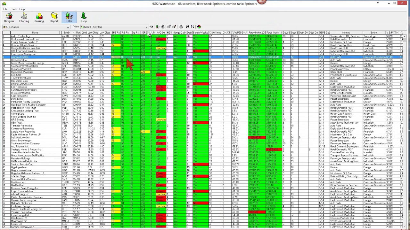Select the Chesapeake Lodging Trust row

202,111
